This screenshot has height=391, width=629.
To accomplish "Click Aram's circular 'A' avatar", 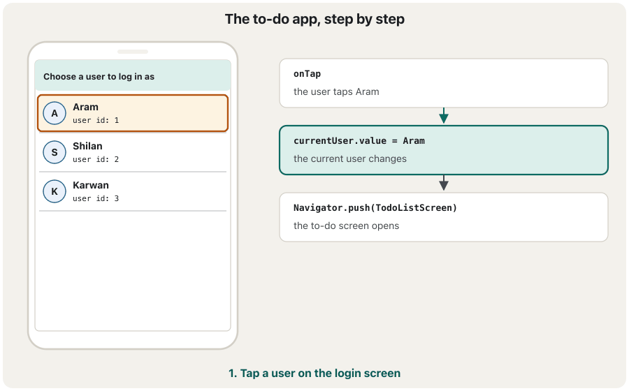I will click(x=55, y=113).
